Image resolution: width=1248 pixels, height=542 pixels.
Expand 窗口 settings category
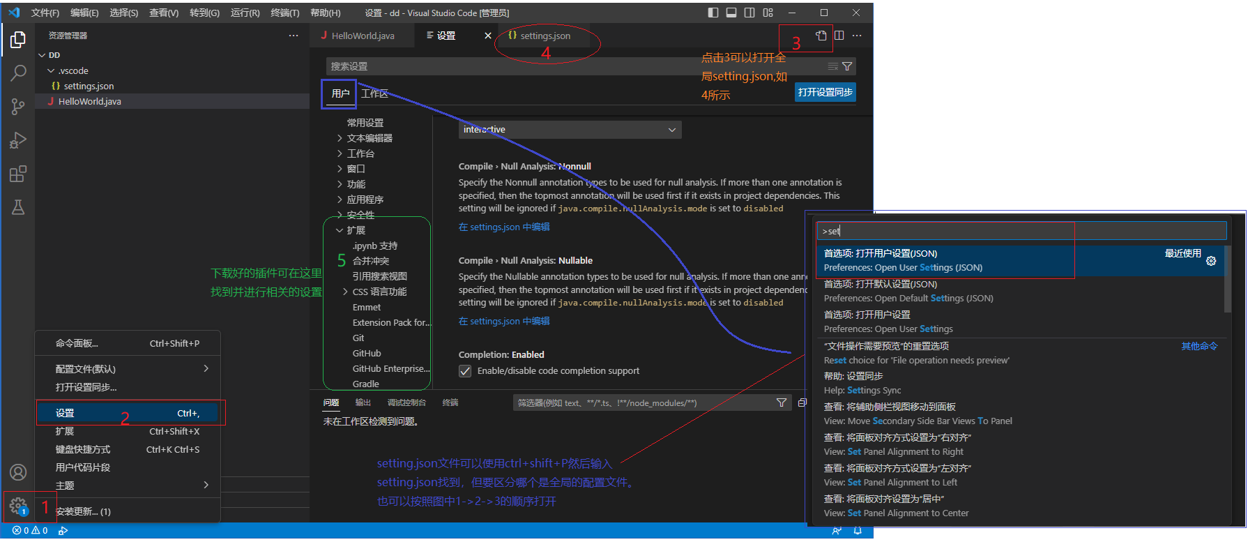pyautogui.click(x=340, y=169)
